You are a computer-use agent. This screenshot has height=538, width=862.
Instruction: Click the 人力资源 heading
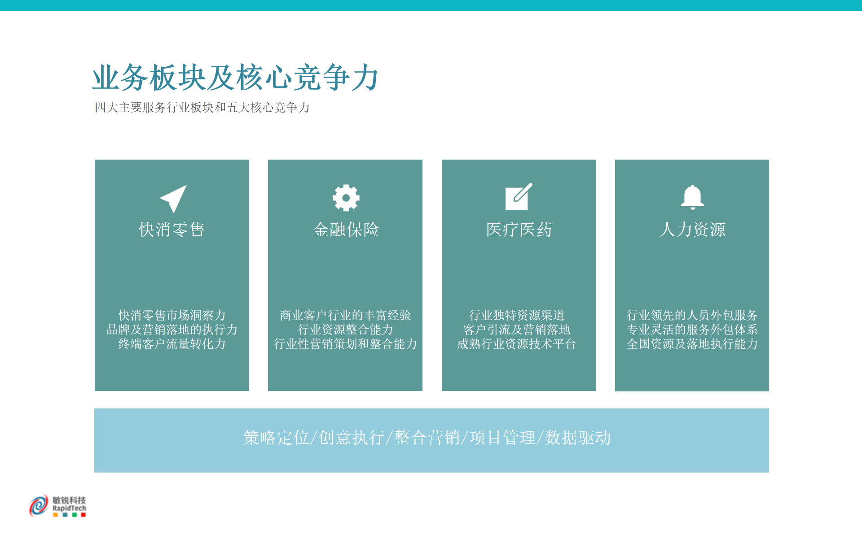pyautogui.click(x=692, y=230)
